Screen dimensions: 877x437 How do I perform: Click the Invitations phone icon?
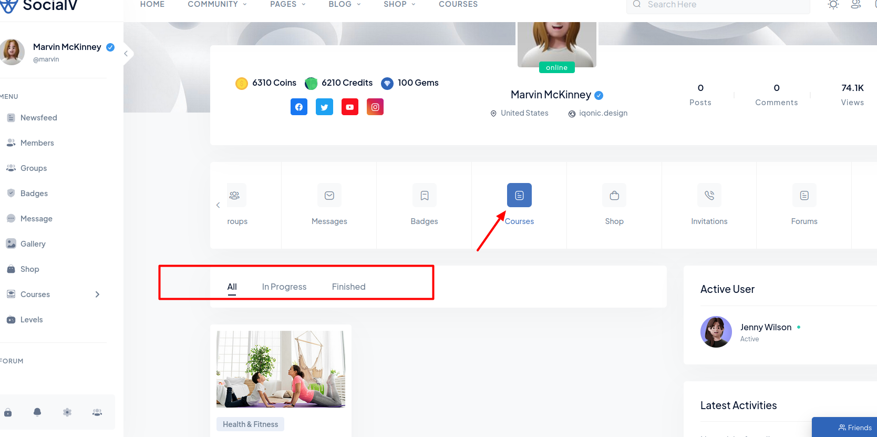(x=709, y=195)
